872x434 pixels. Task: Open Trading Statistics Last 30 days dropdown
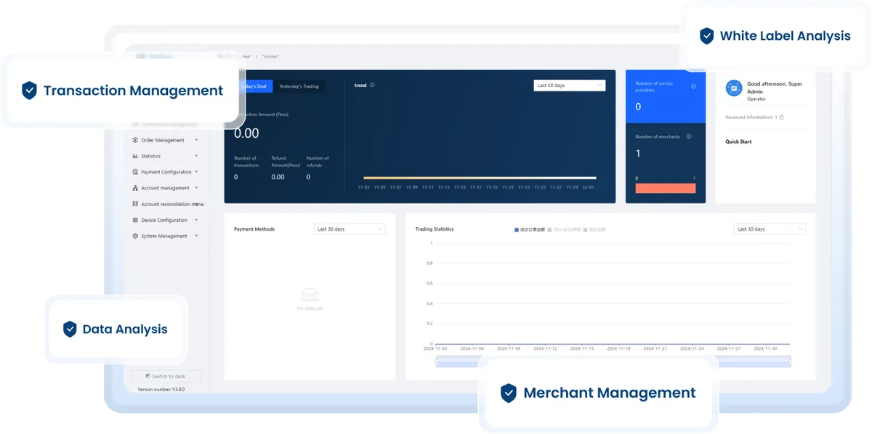tap(770, 229)
